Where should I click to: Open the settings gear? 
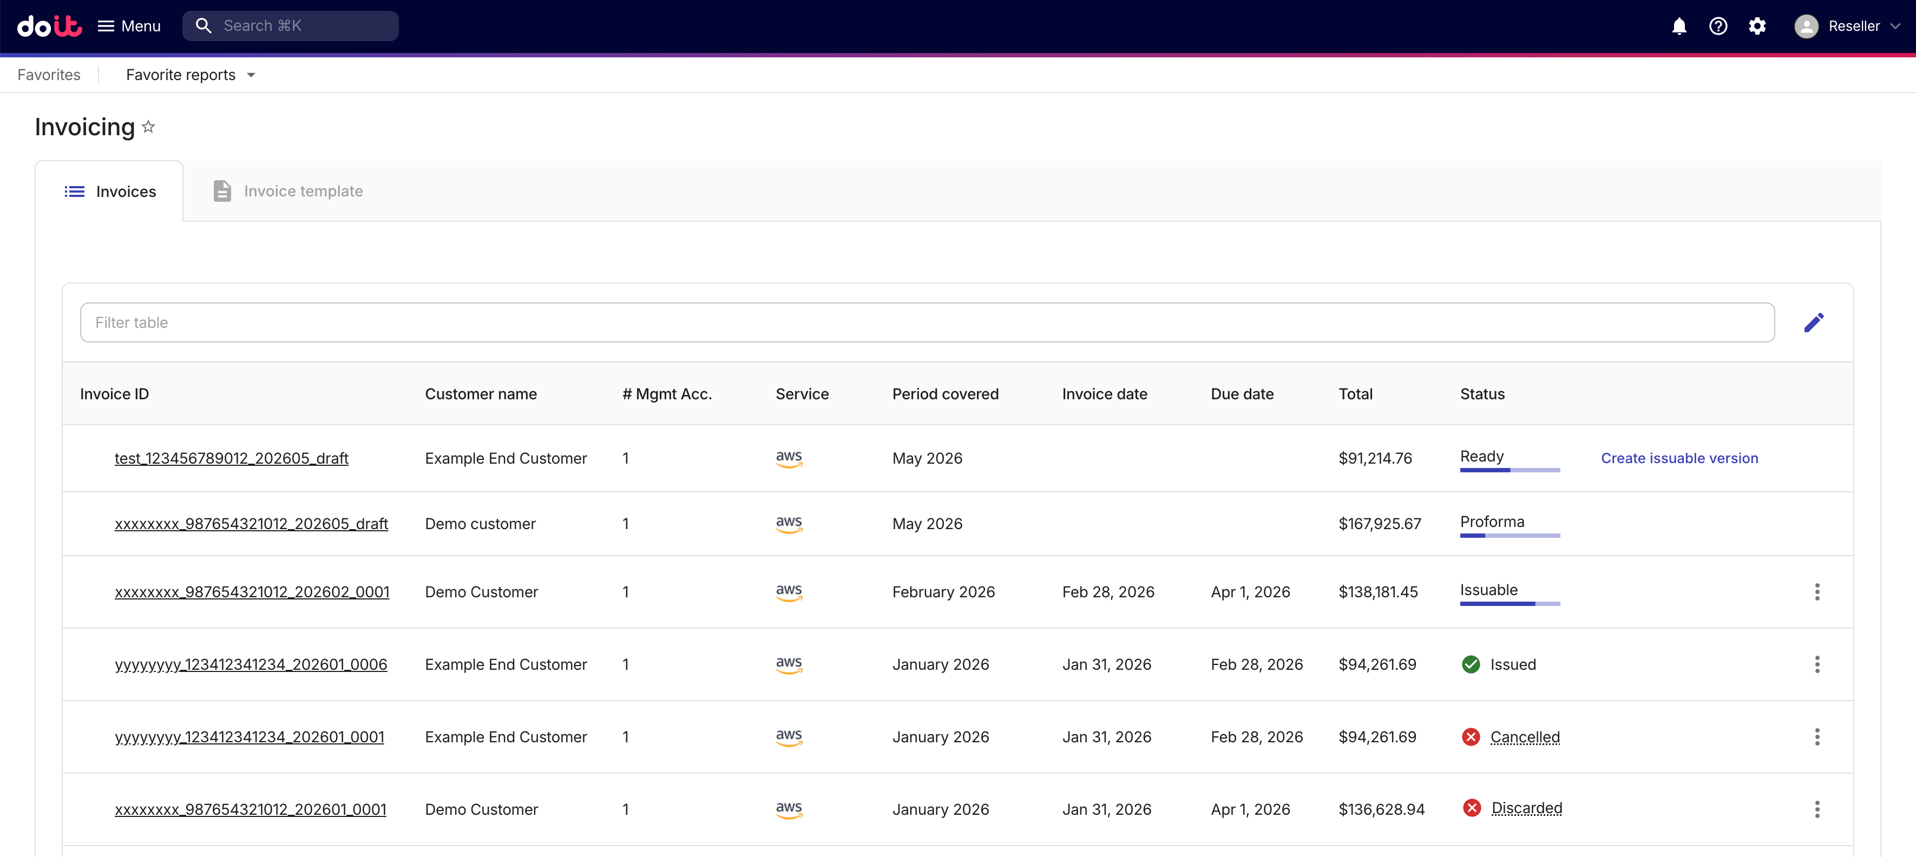(x=1757, y=26)
